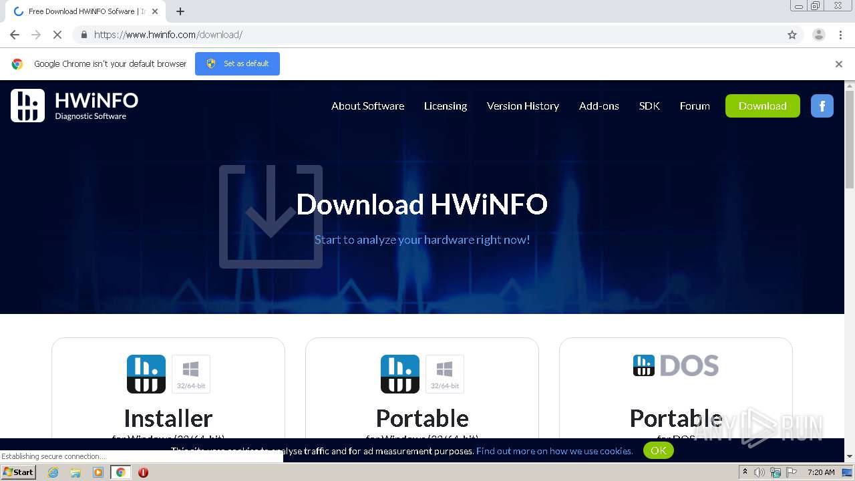Click the page vertical scrollbar thumb
The image size is (855, 481).
(850, 140)
